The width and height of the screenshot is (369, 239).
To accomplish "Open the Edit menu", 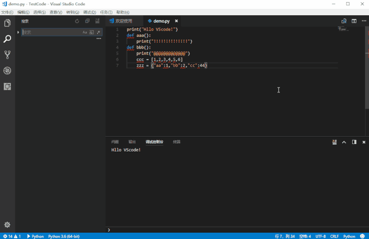I will (23, 12).
